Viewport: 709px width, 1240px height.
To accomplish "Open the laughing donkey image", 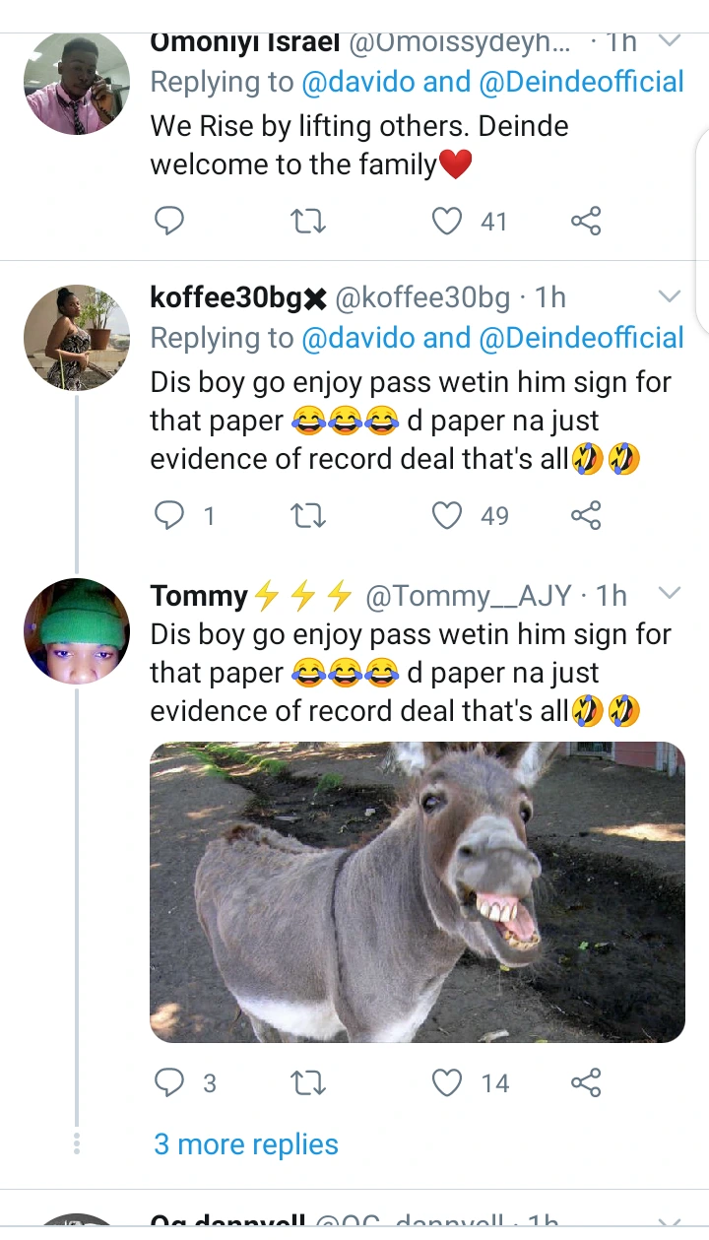I will (418, 891).
